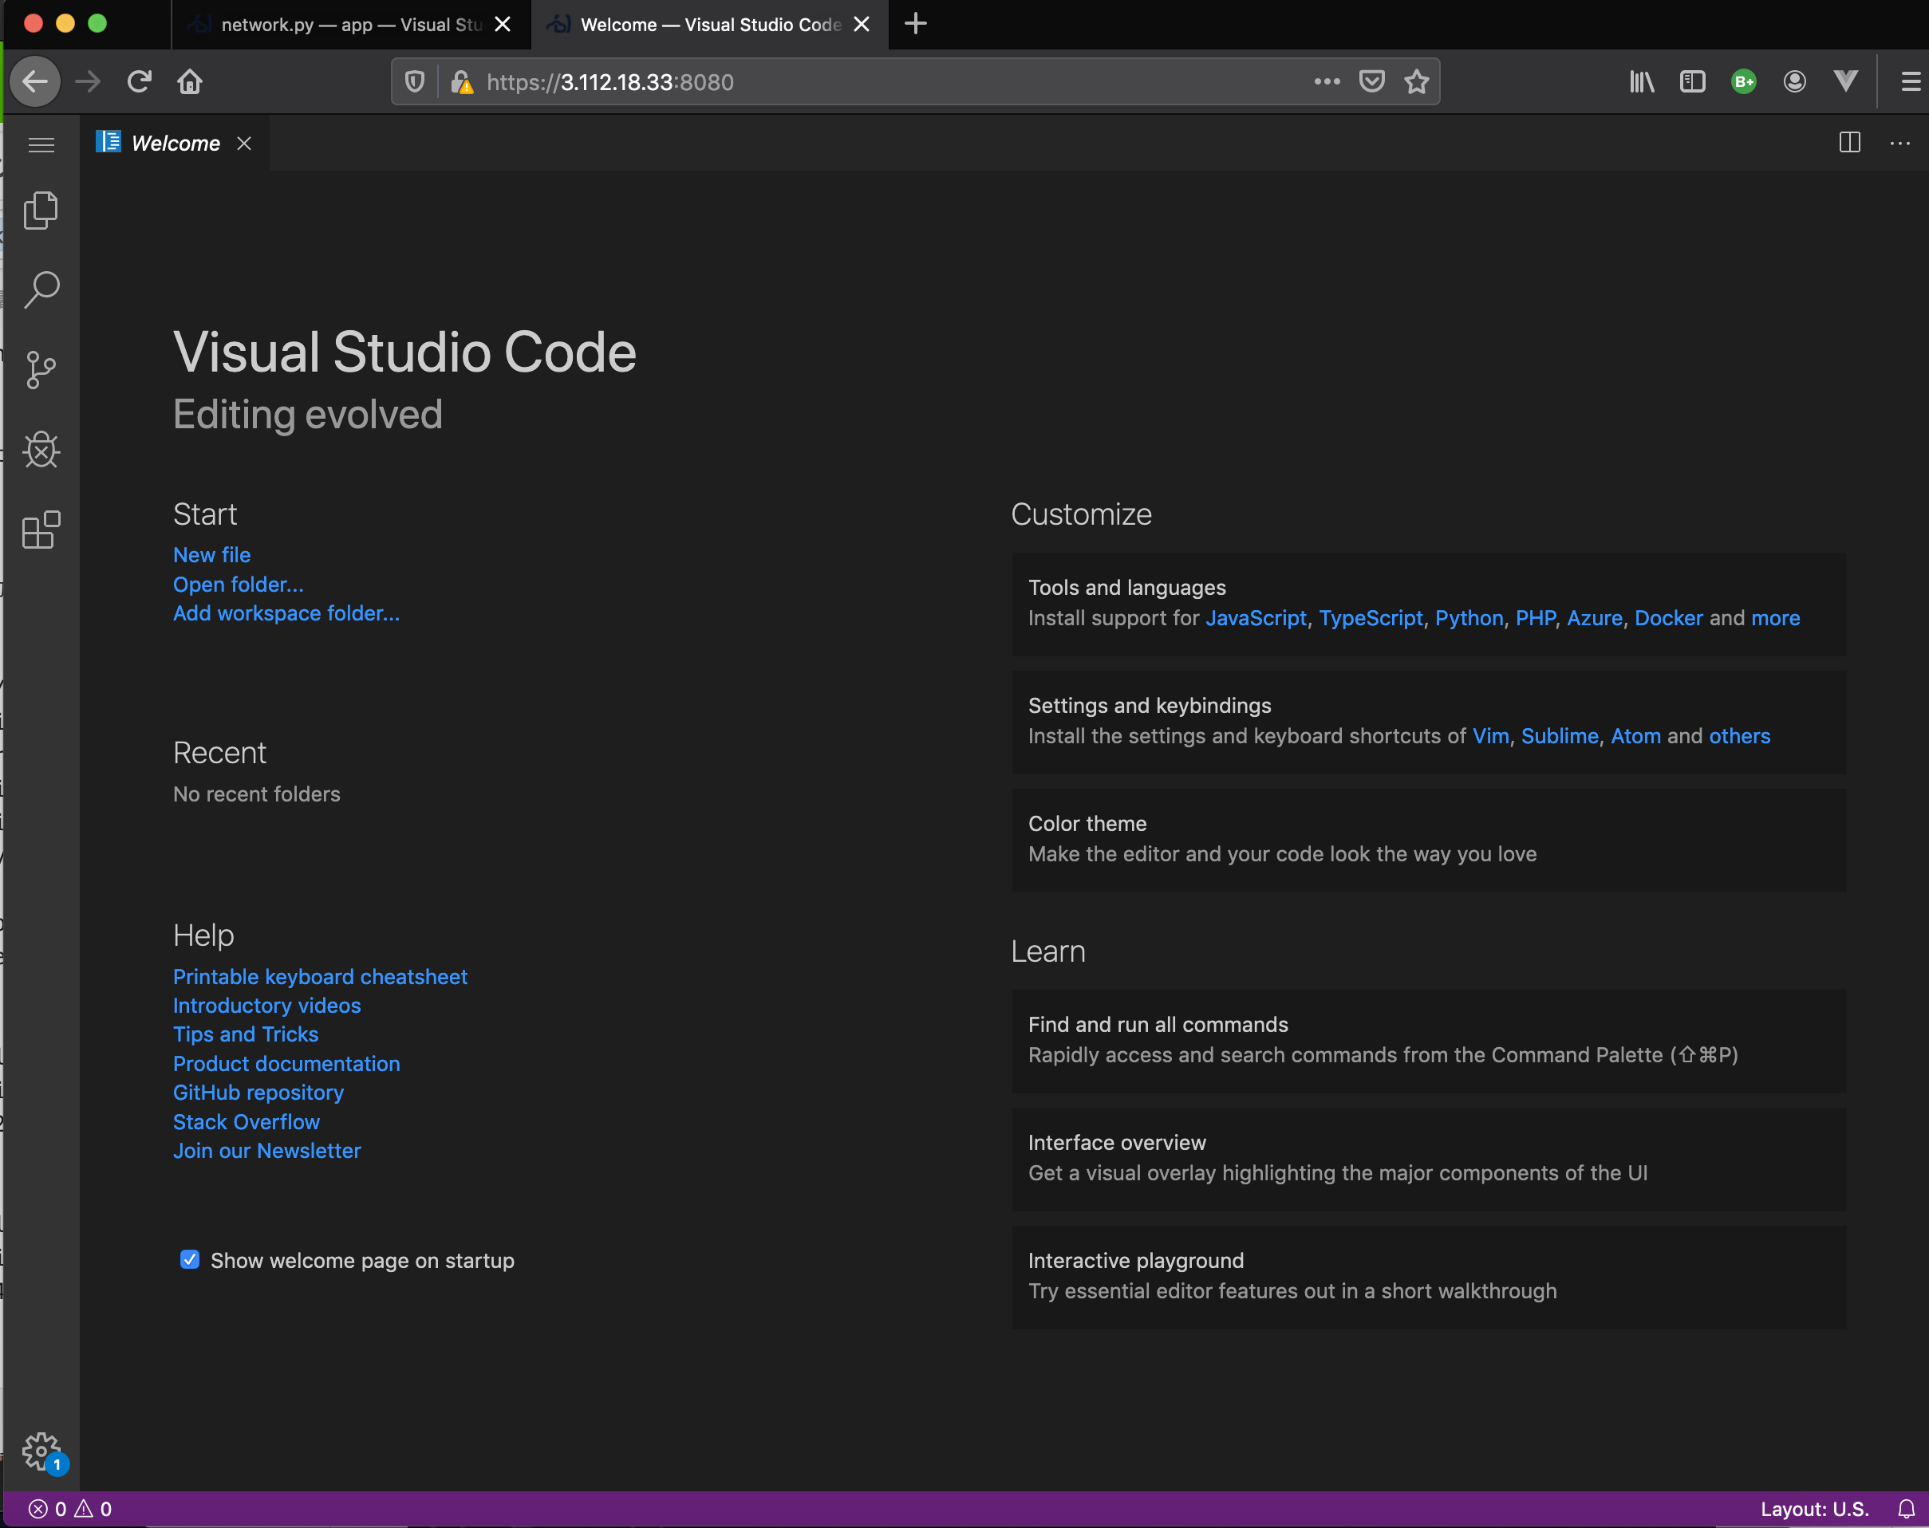Install Atom keybindings link
The height and width of the screenshot is (1528, 1929).
click(x=1635, y=736)
